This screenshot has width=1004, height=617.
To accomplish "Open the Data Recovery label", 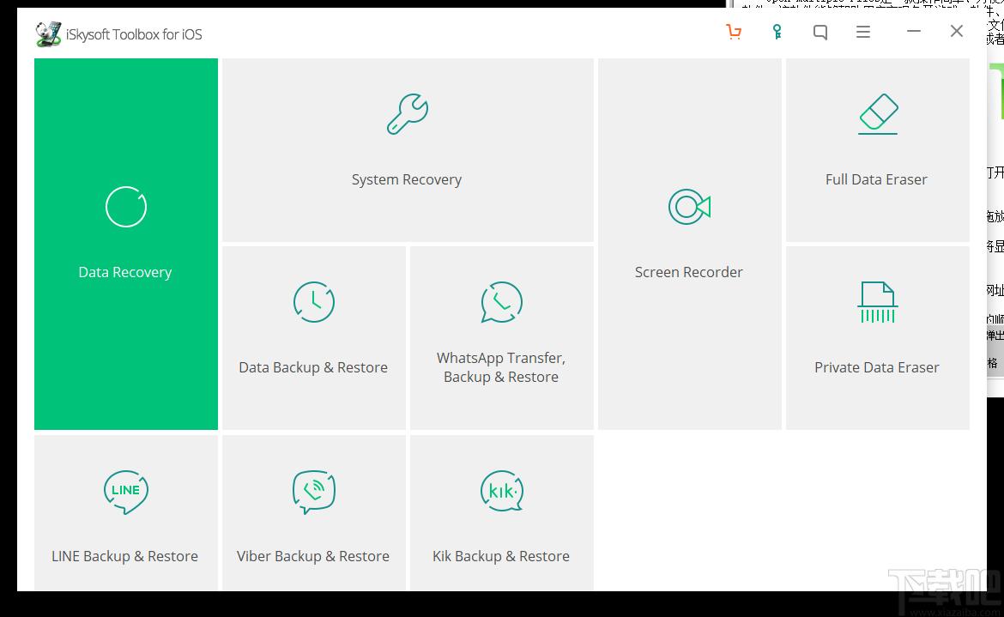I will pyautogui.click(x=125, y=272).
